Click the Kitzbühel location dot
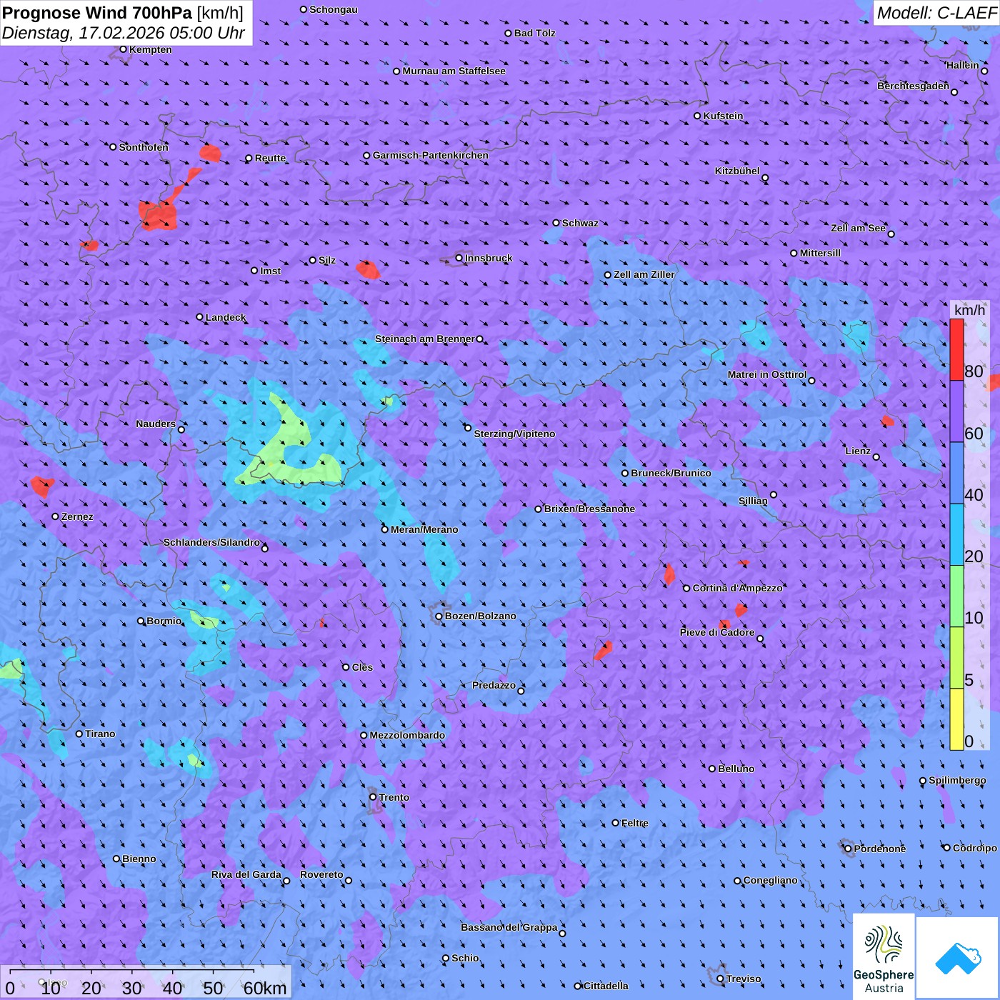 pyautogui.click(x=765, y=178)
